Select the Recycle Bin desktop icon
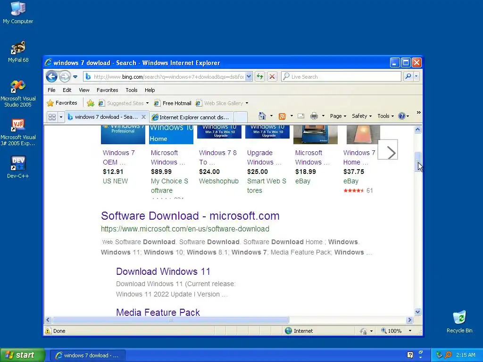483x362 pixels. [459, 321]
